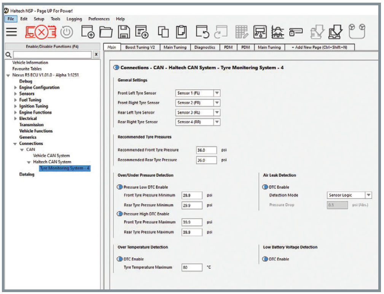Toggle Tyre Monitoring System - 4 header enable
The width and height of the screenshot is (384, 294).
pyautogui.click(x=116, y=68)
